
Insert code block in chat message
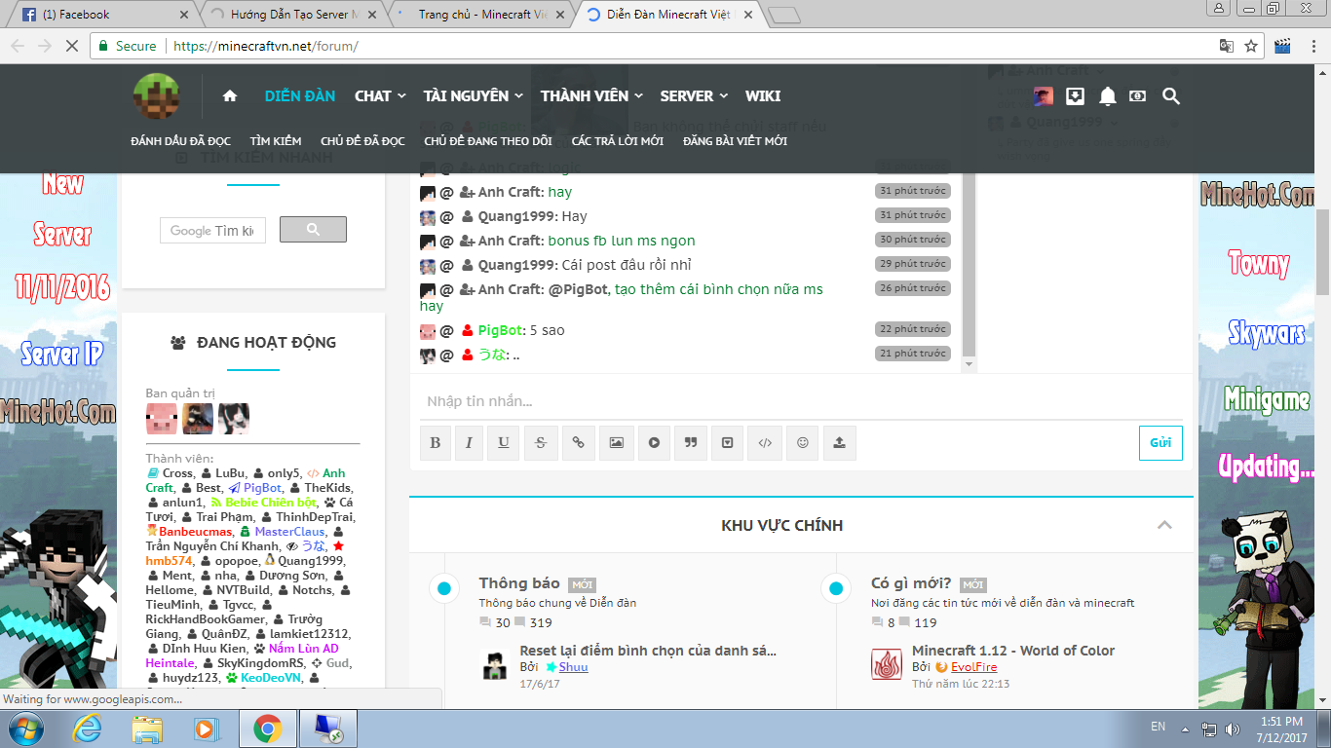pyautogui.click(x=765, y=442)
